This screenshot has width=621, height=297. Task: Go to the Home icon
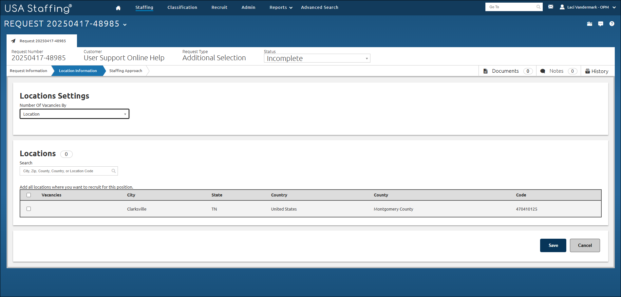(118, 8)
